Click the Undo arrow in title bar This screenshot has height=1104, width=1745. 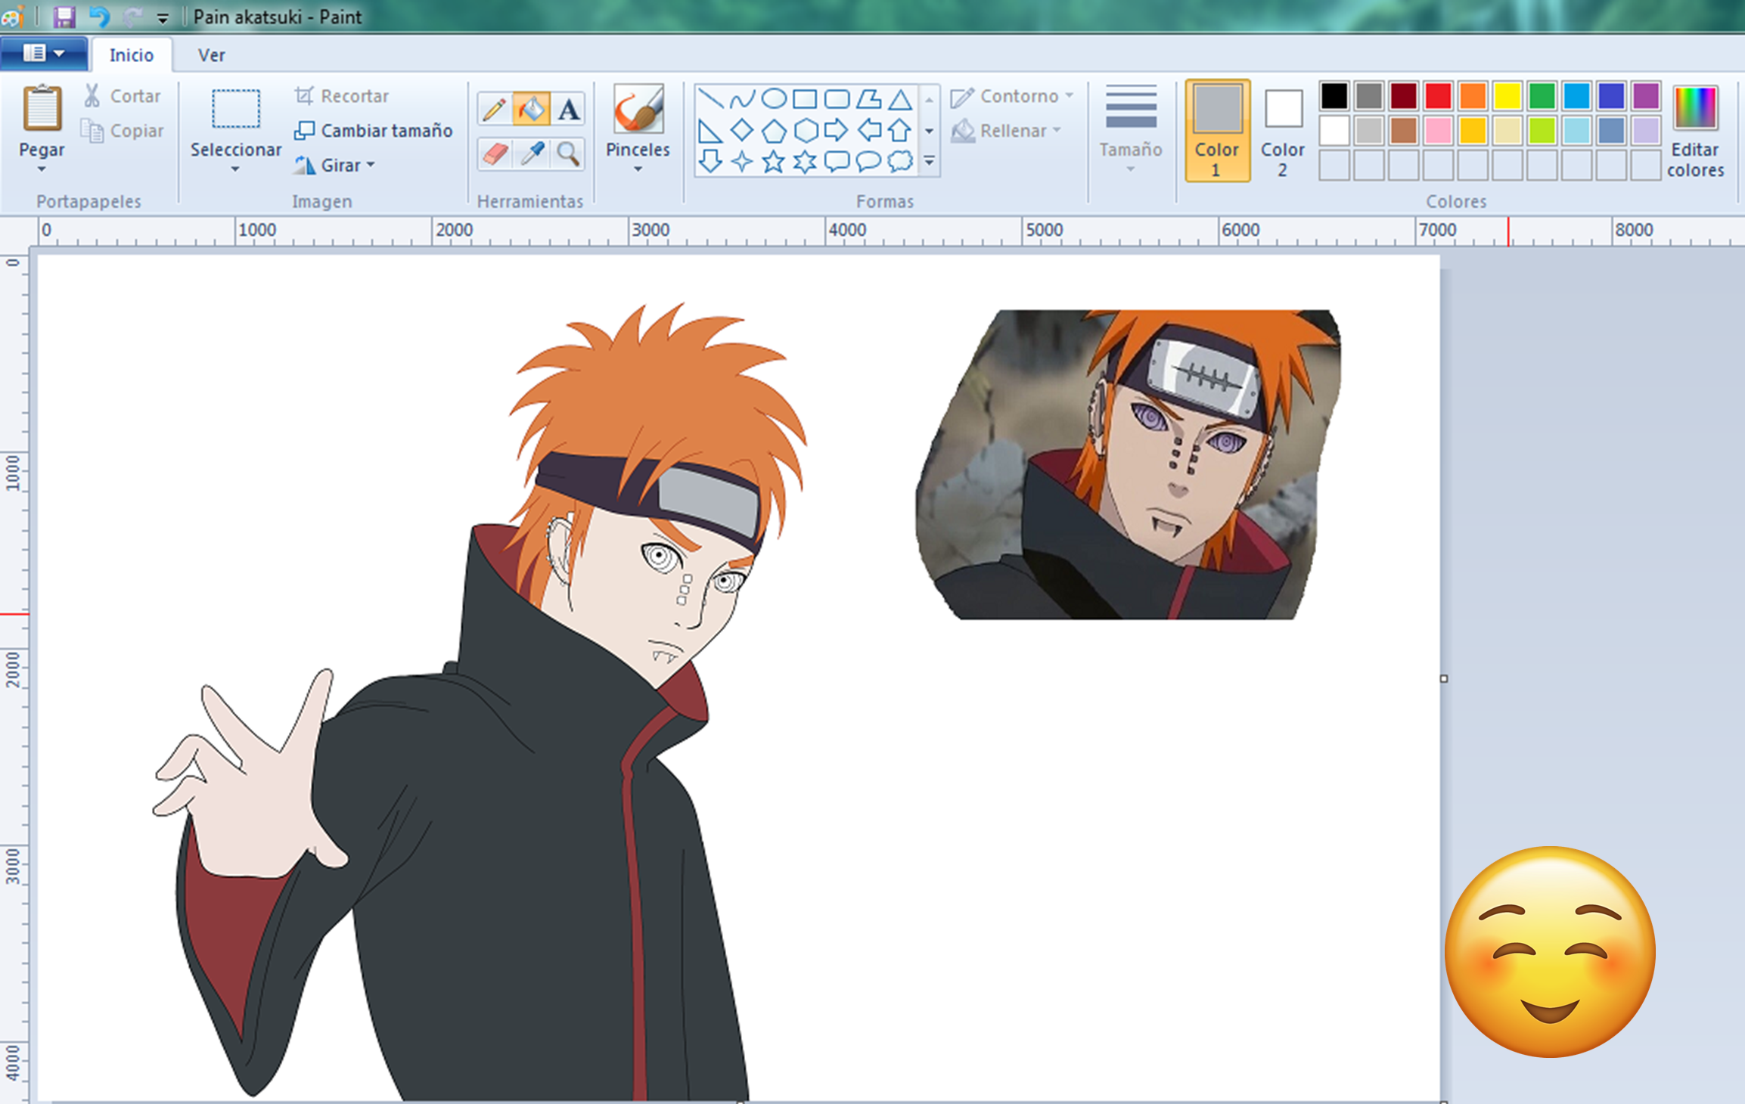(99, 16)
